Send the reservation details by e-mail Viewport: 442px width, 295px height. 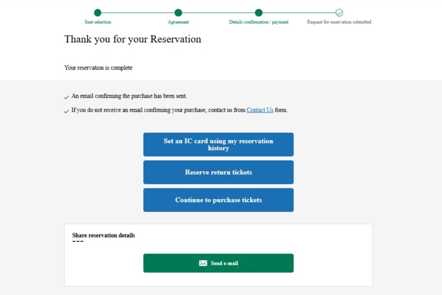point(218,263)
